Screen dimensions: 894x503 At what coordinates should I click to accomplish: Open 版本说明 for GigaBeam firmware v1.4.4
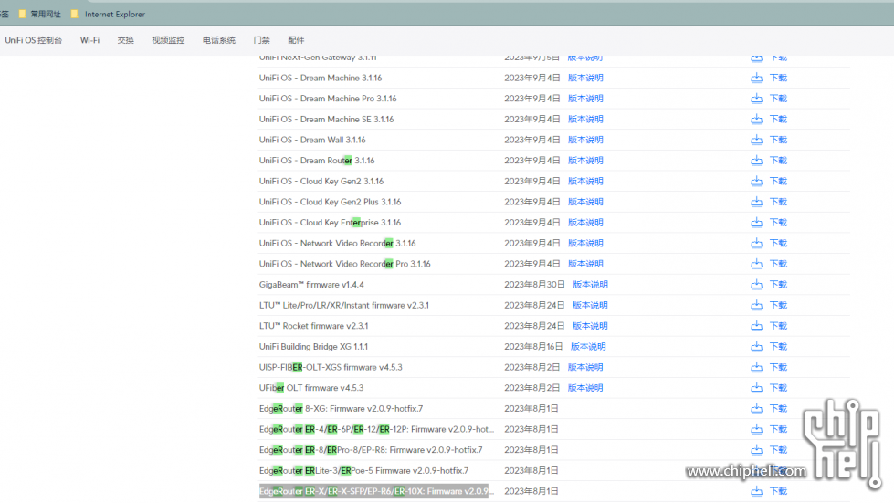(590, 284)
